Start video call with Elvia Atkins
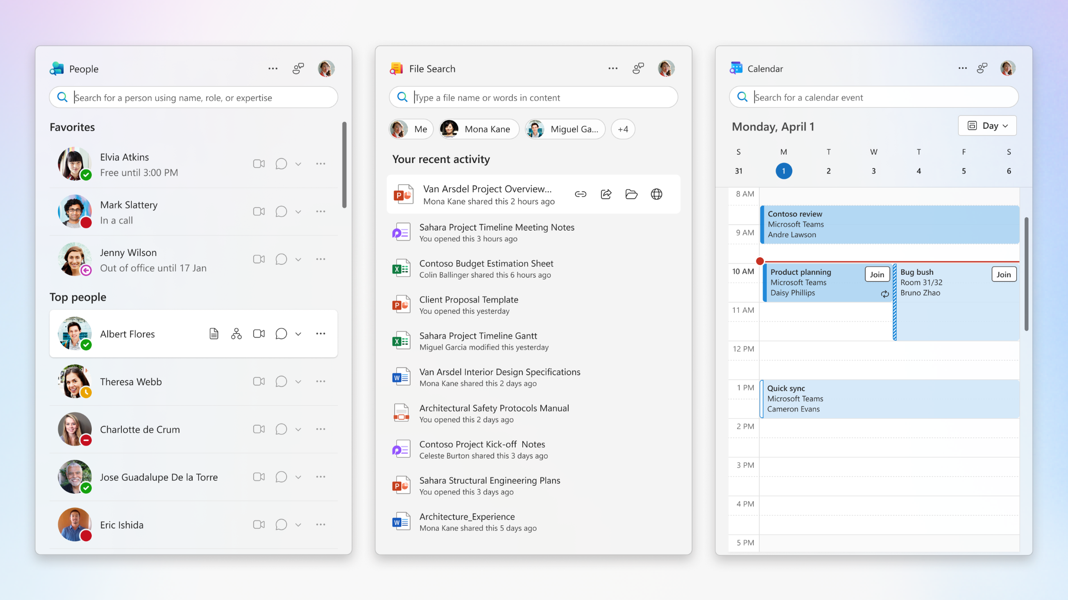Viewport: 1068px width, 600px height. pyautogui.click(x=259, y=164)
